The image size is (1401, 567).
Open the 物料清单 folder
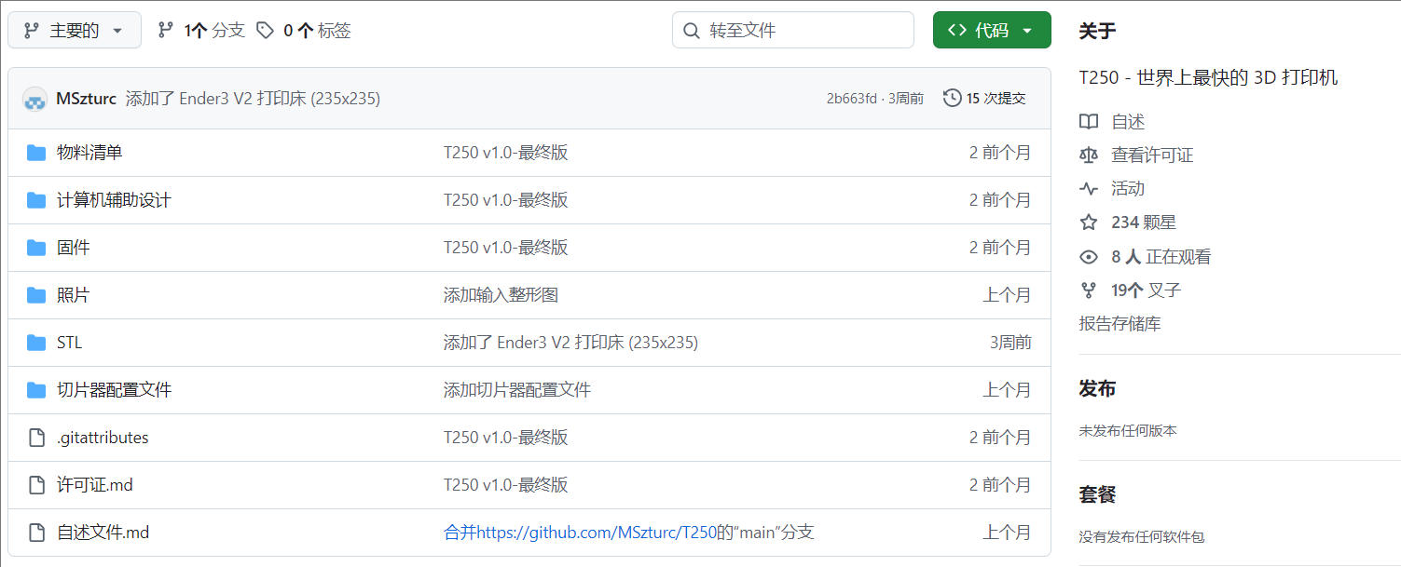click(89, 153)
